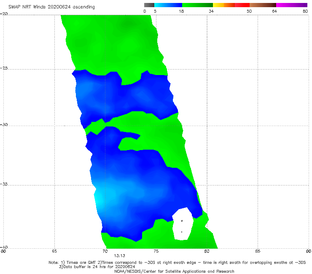Click the light cyan low-wind patch in the swath
Viewport: 312px width, 274px height.
100,198
